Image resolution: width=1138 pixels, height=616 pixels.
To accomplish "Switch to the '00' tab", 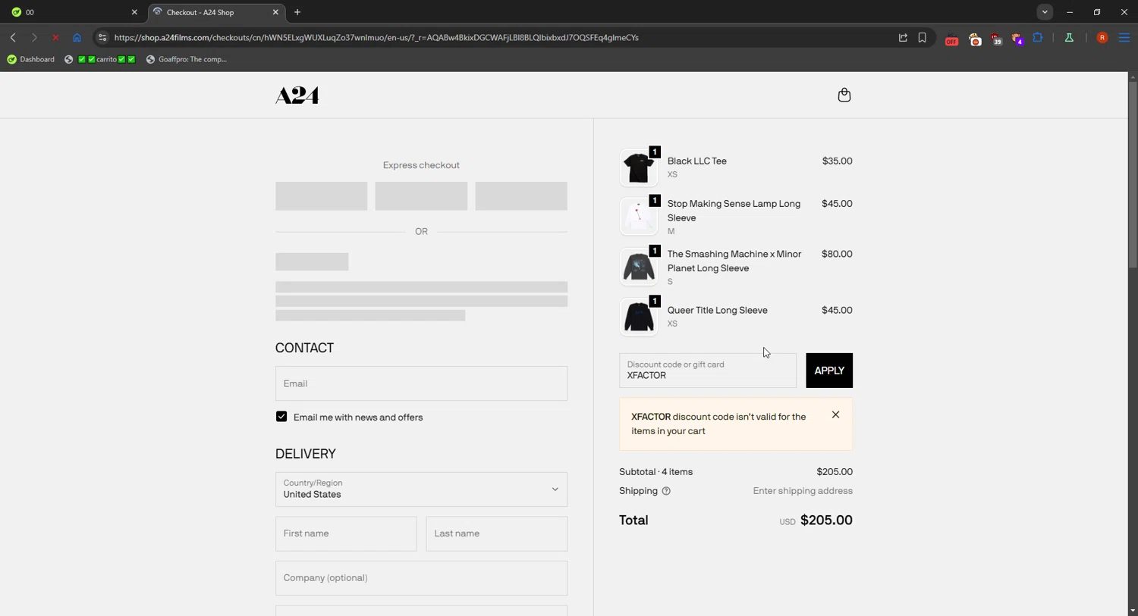I will pos(73,12).
